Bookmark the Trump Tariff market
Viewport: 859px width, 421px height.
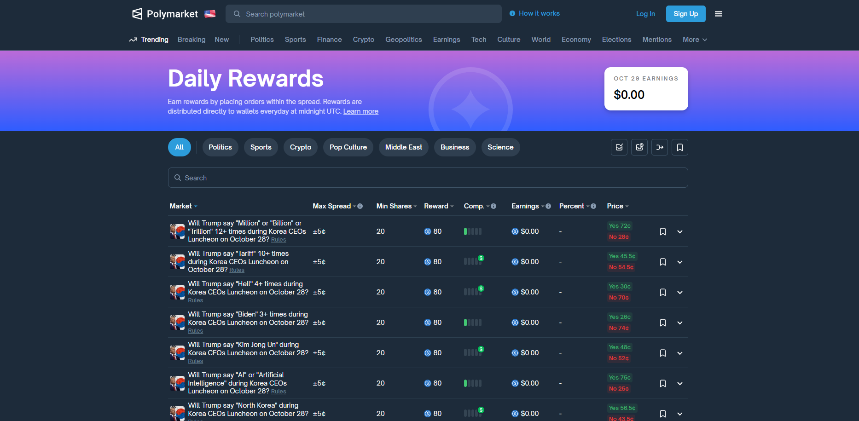(663, 261)
